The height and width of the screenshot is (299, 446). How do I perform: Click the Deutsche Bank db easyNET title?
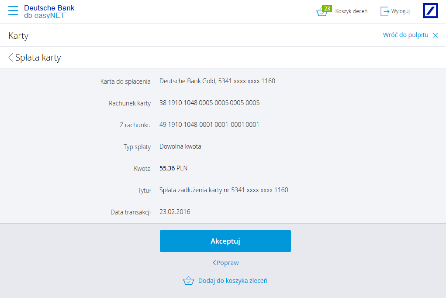click(49, 12)
